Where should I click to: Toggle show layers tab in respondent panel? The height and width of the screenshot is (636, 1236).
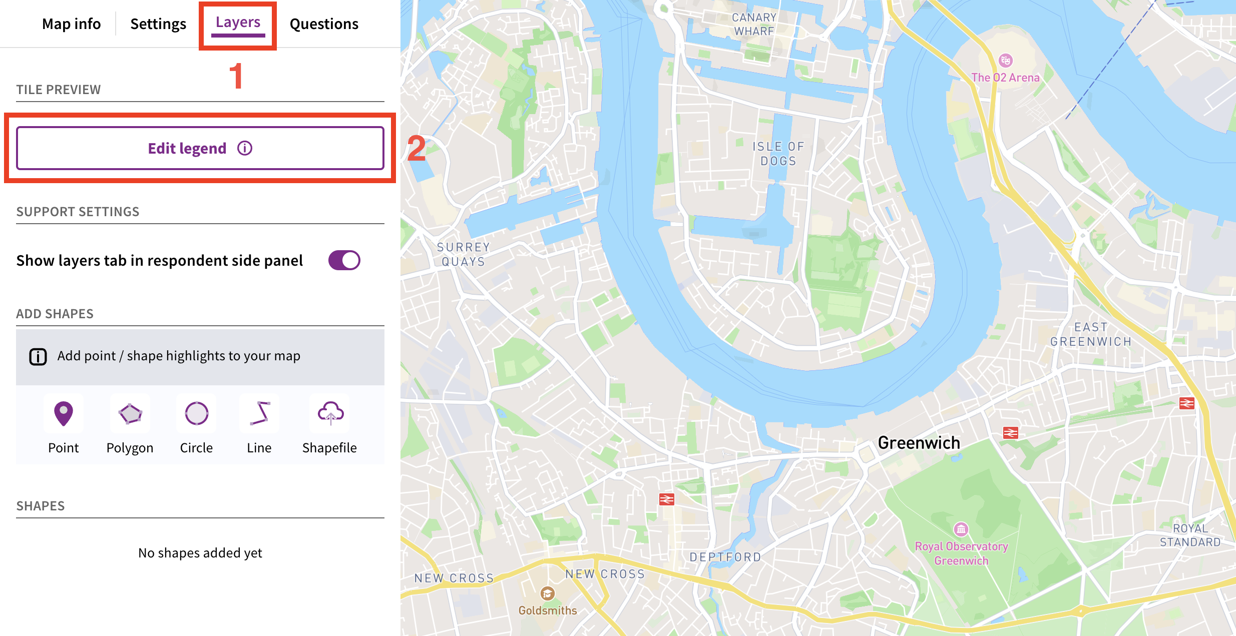click(344, 260)
